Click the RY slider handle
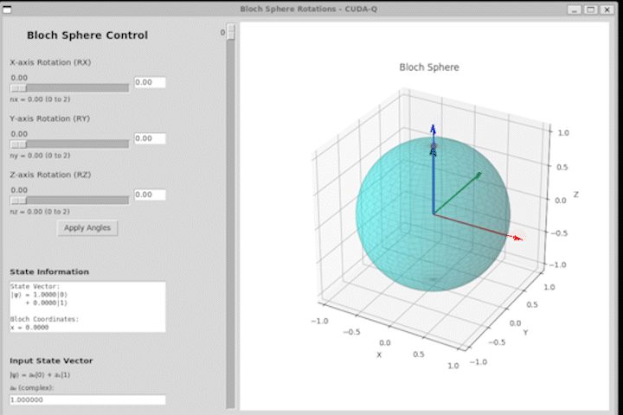The image size is (623, 415). pos(18,144)
